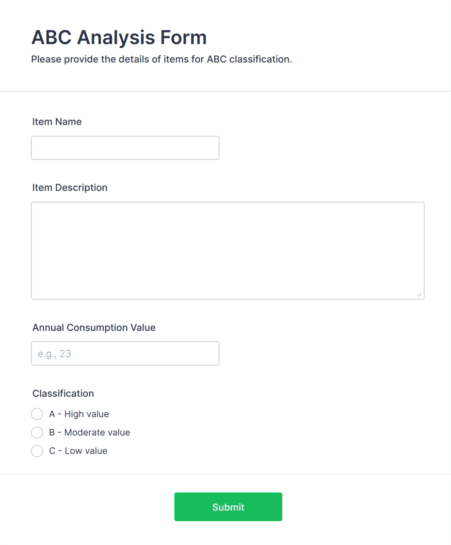Click the Item Name text field
The height and width of the screenshot is (545, 451).
pos(125,148)
